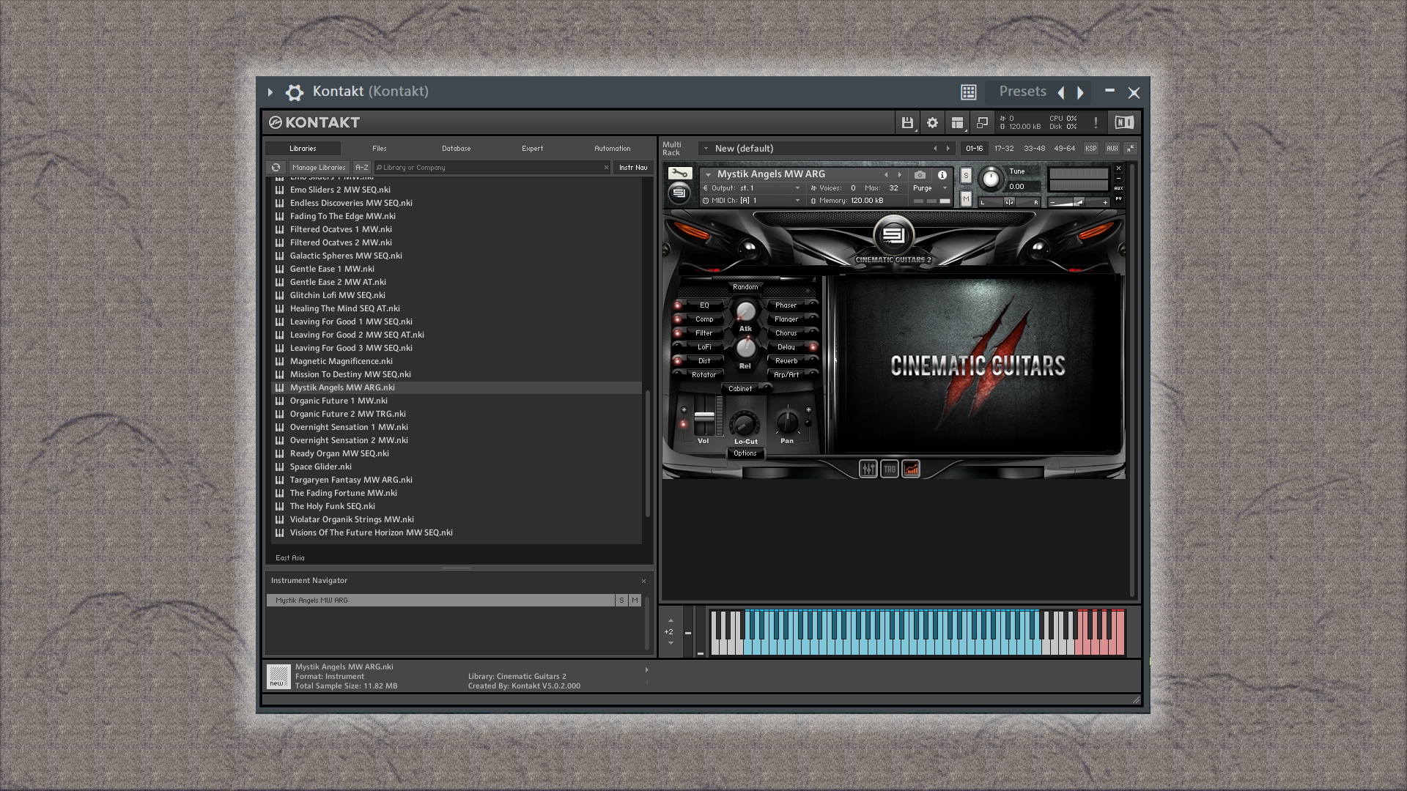Click the info icon in instrument header
The image size is (1407, 791).
coord(942,174)
